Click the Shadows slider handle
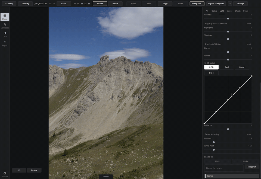 click(x=228, y=39)
